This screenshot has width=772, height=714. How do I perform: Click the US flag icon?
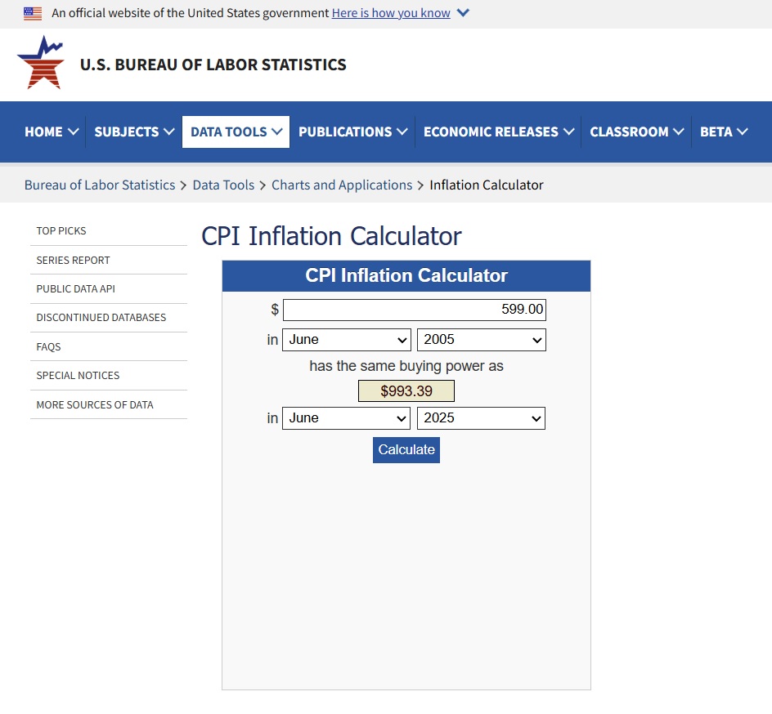pyautogui.click(x=33, y=13)
